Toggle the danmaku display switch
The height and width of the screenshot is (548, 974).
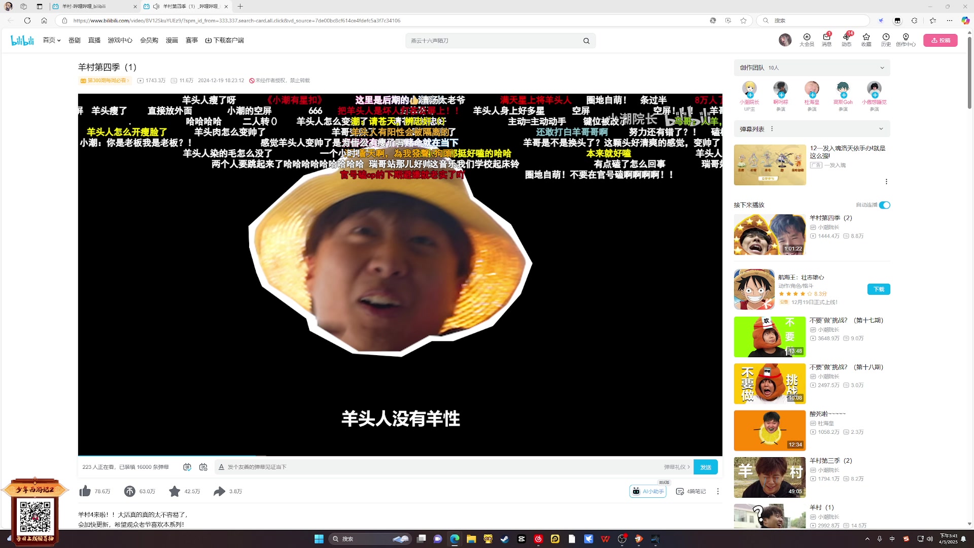(x=187, y=467)
